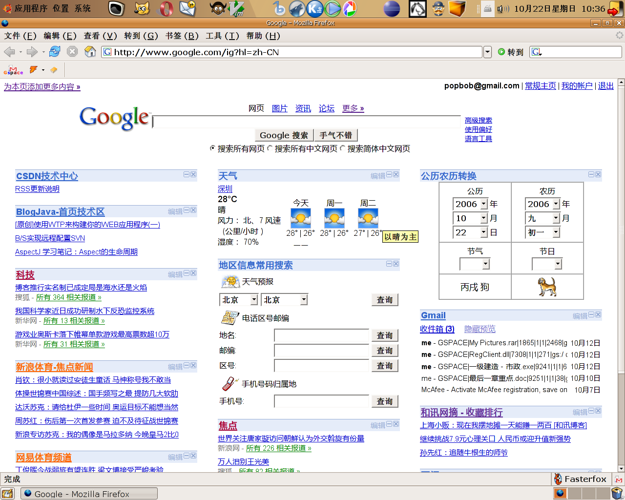
Task: Open the 书签(B) menu
Action: point(182,36)
